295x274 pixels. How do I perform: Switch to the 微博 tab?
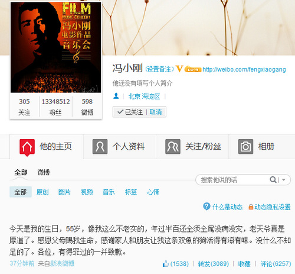[x=44, y=172]
